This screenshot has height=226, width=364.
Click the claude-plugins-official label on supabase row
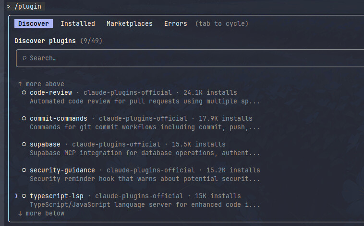(116, 144)
